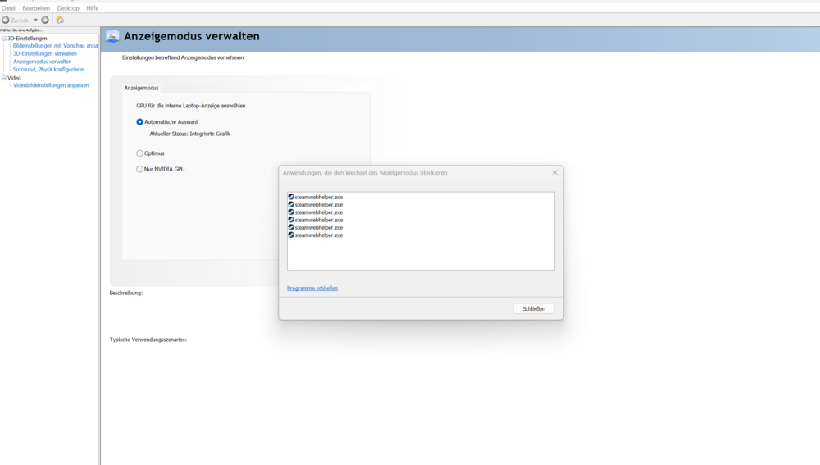
Task: Click the Programme schließen link
Action: point(312,288)
